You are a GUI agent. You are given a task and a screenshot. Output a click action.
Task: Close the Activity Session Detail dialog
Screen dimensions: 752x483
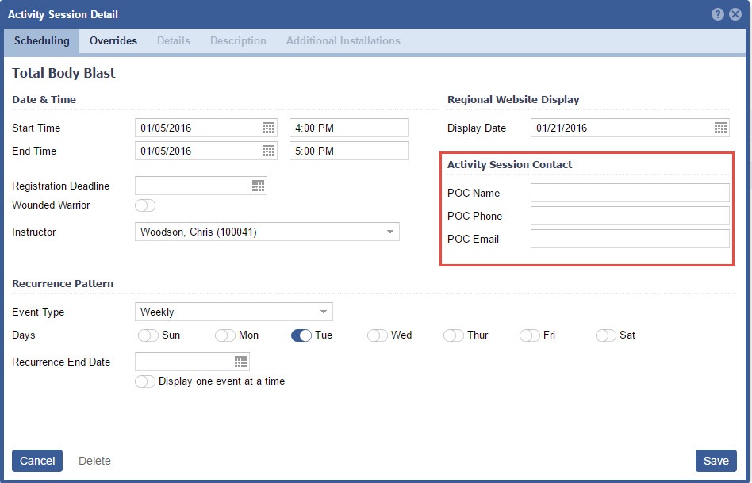(735, 14)
